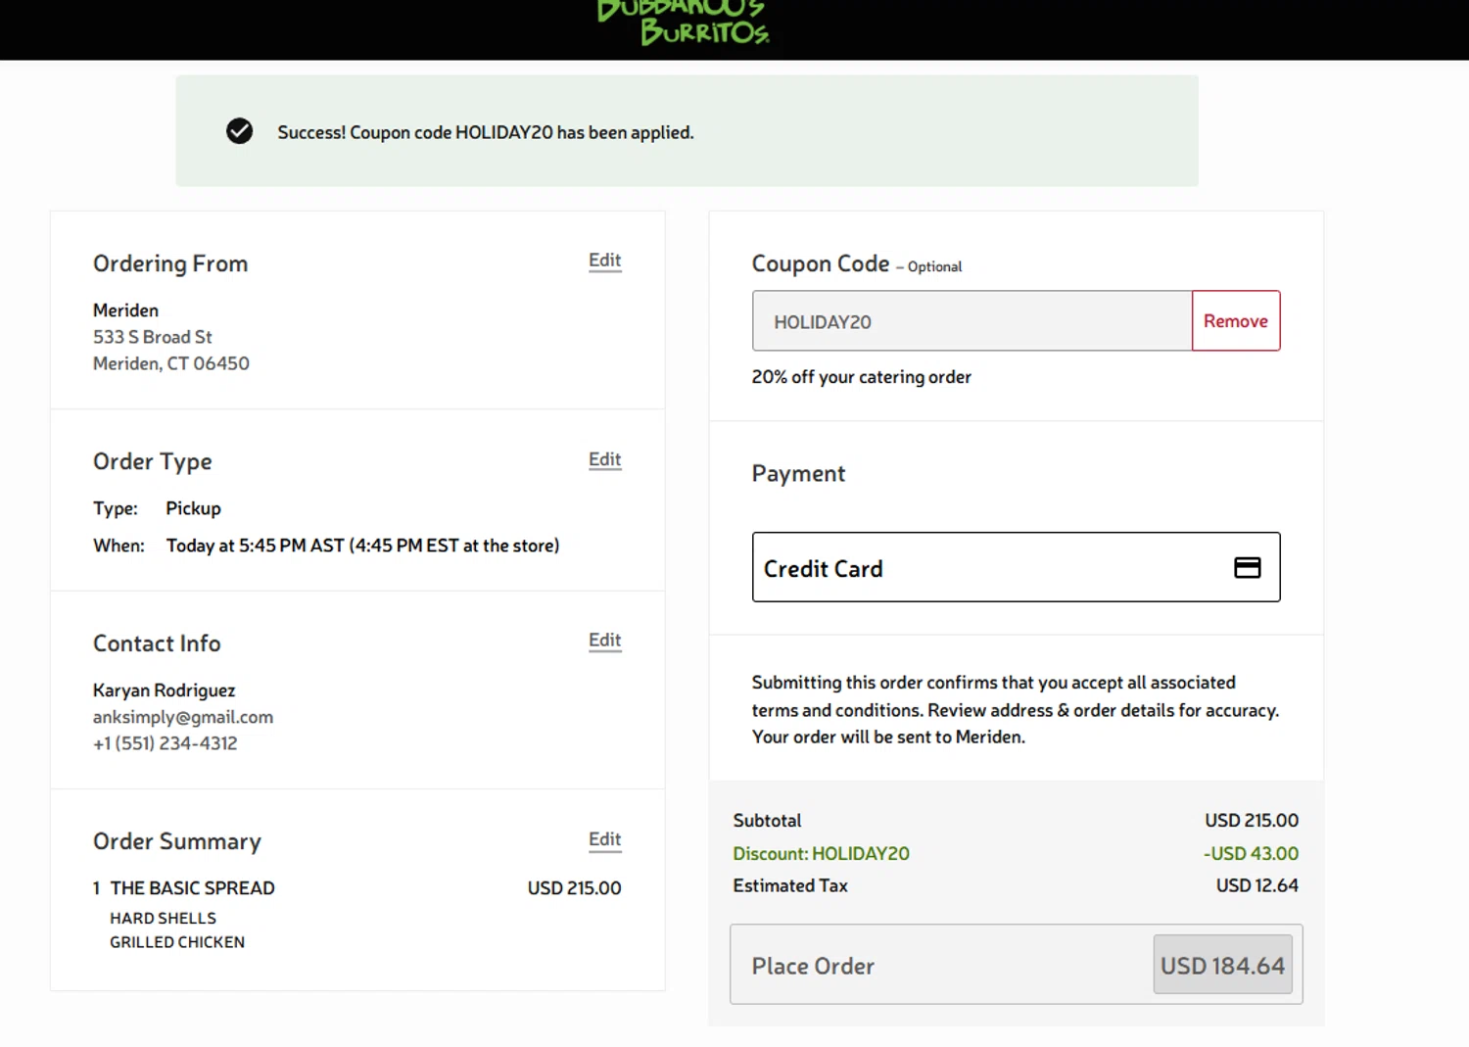1469x1047 pixels.
Task: Click the Estimated Tax label
Action: (790, 885)
